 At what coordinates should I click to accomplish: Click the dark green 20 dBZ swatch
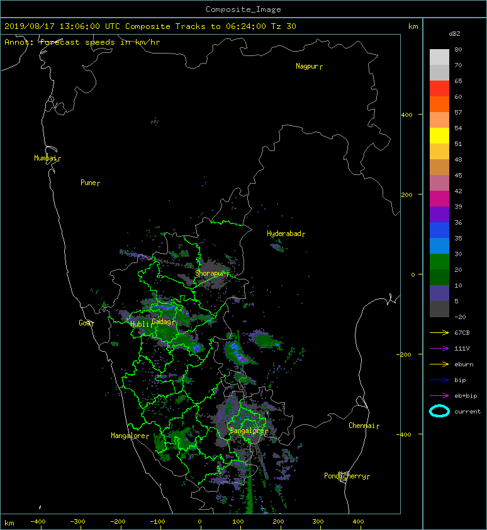439,278
